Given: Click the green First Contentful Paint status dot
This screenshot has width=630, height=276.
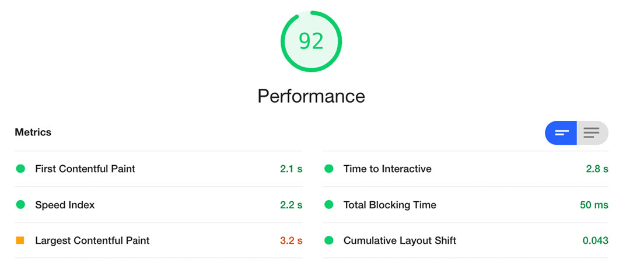Looking at the screenshot, I should click(20, 169).
